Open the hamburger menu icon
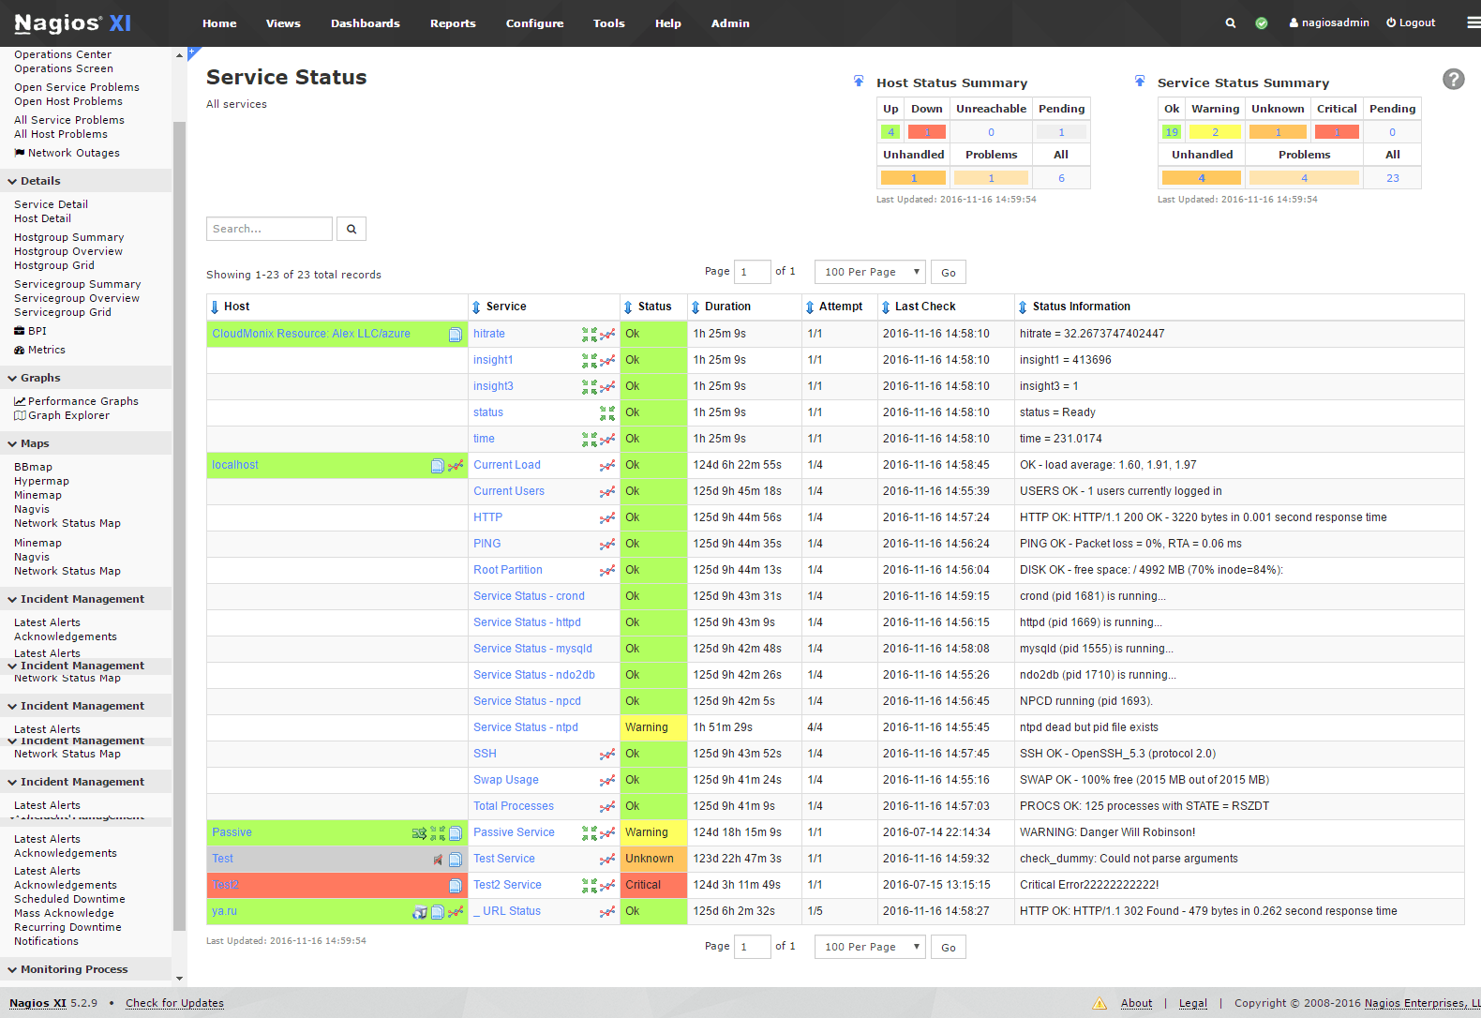Viewport: 1481px width, 1018px height. [1474, 23]
